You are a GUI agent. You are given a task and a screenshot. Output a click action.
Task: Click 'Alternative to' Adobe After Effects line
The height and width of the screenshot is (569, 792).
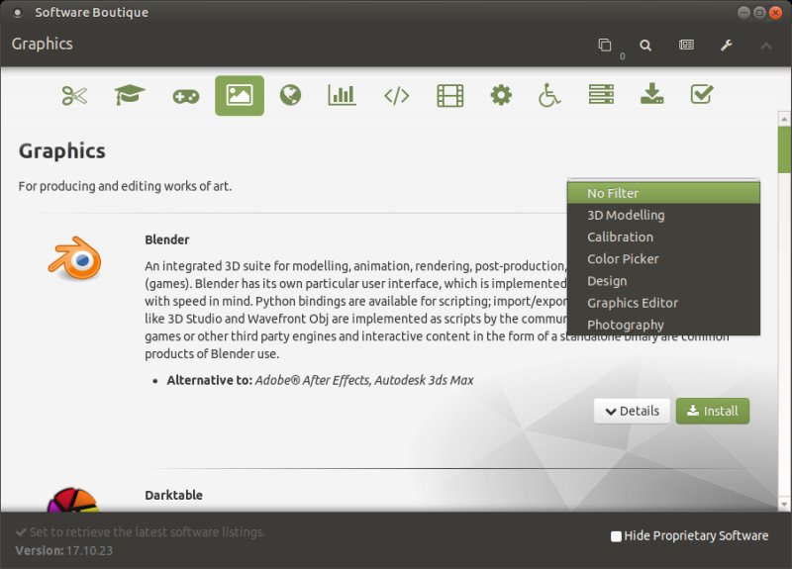point(320,380)
